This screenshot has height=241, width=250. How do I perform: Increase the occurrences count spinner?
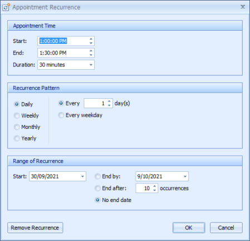pos(154,186)
